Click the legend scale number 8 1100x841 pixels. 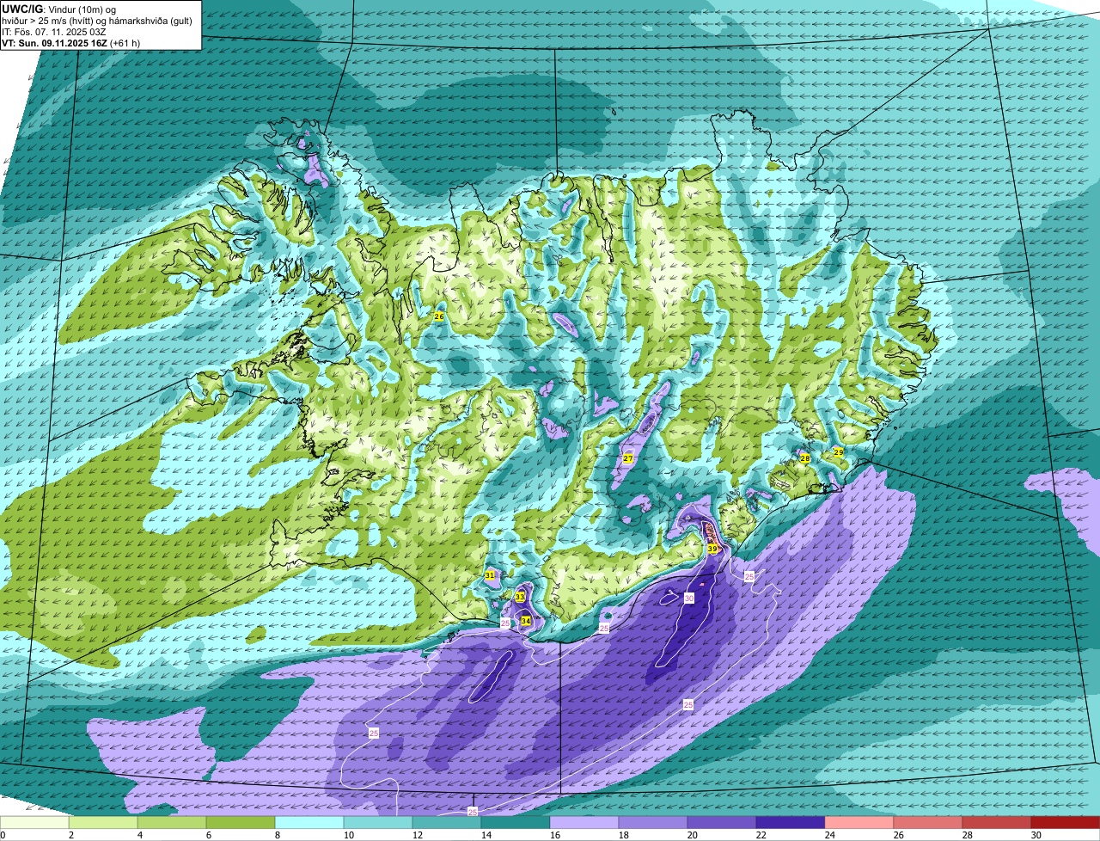(278, 835)
